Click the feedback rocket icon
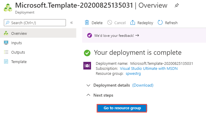The width and height of the screenshot is (206, 119). 90,35
